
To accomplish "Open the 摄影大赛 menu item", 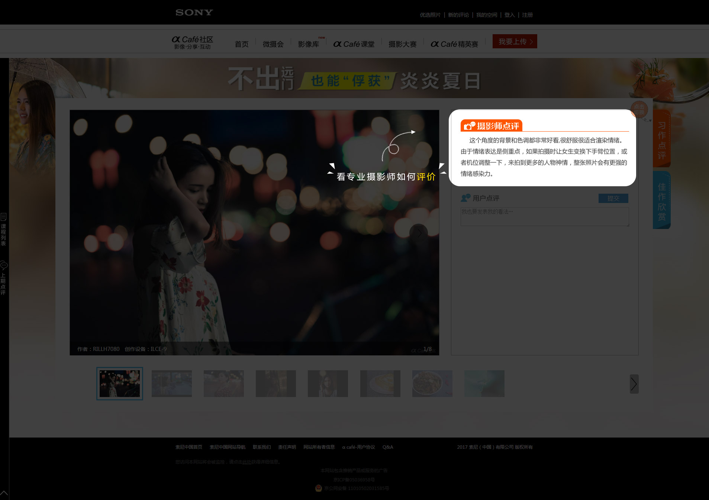I will [x=402, y=44].
